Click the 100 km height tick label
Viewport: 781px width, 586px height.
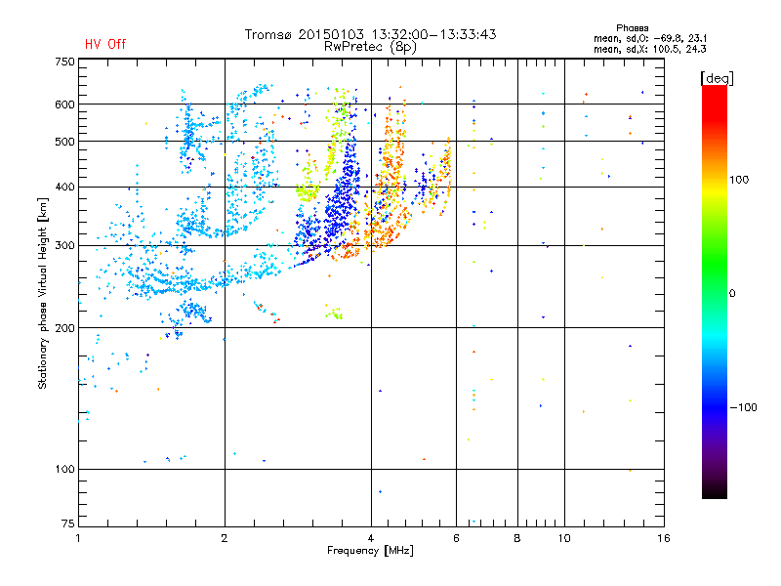[x=65, y=469]
